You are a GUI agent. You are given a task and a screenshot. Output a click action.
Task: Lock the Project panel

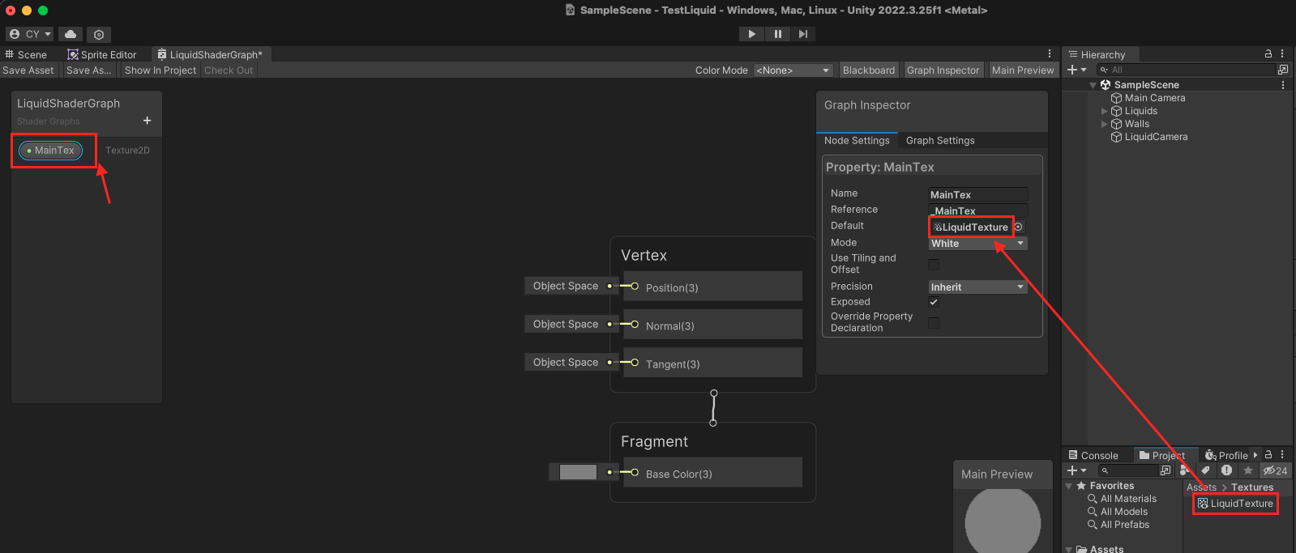1268,455
